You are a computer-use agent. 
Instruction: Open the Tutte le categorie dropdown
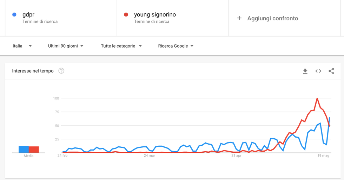121,46
